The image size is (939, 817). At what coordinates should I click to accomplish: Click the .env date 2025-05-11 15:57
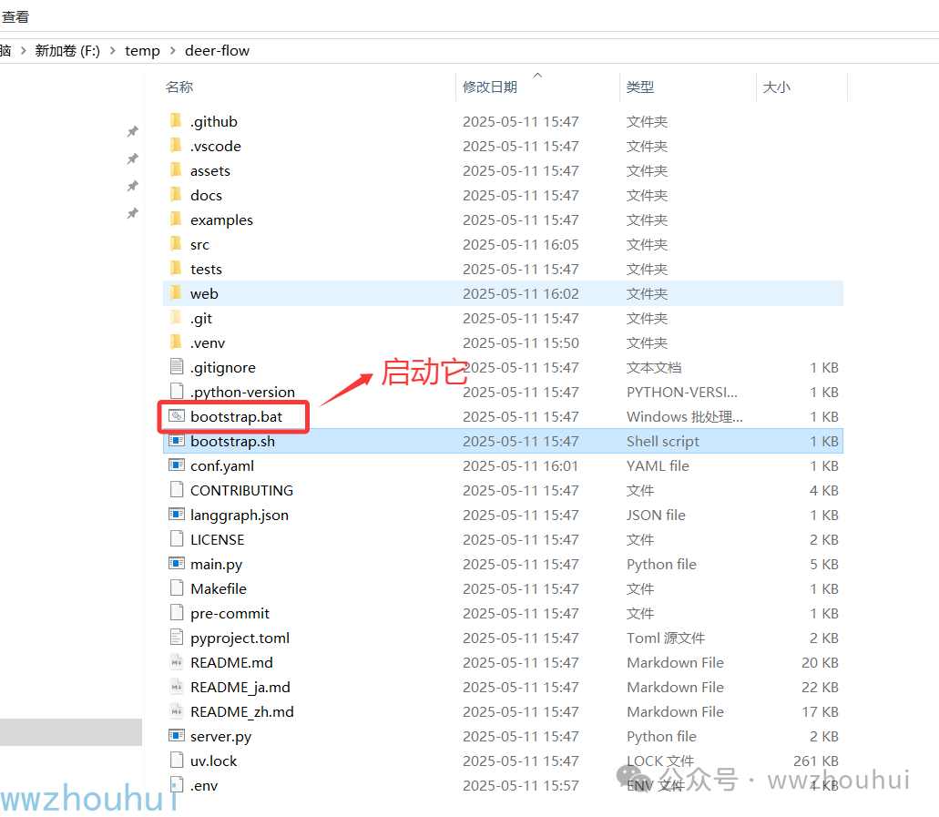coord(521,784)
